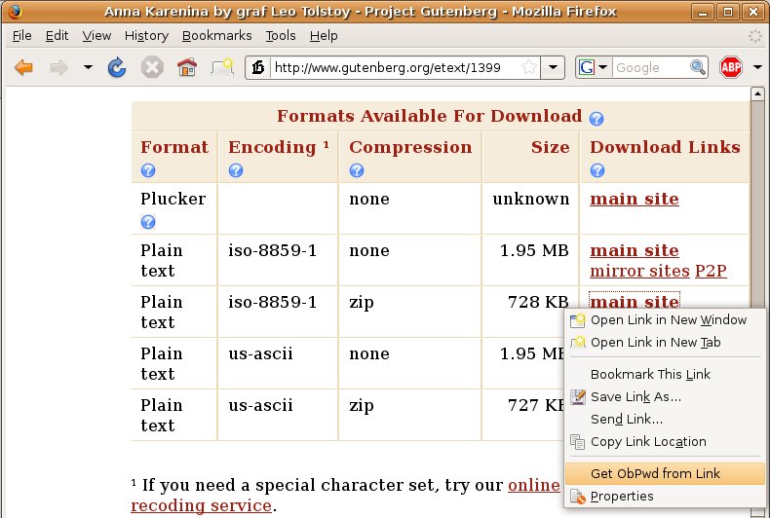Click the Plucker row main site link
Screen dimensions: 770x518
click(x=635, y=199)
